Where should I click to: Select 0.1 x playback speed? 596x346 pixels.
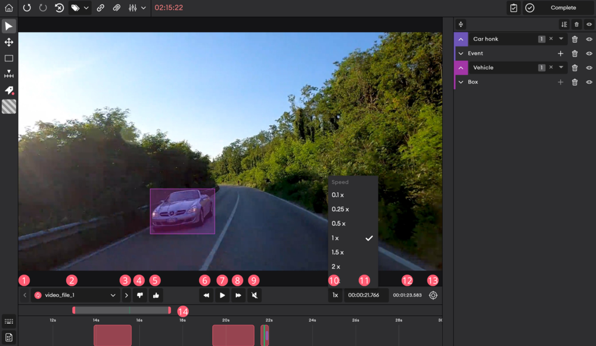[353, 195]
